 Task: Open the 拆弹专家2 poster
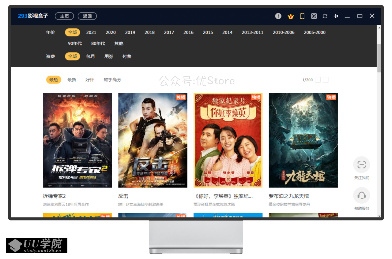(77, 140)
